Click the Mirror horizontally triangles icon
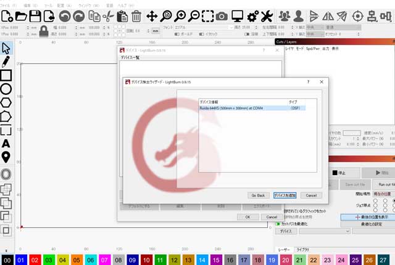395x265 pixels. [x=328, y=17]
